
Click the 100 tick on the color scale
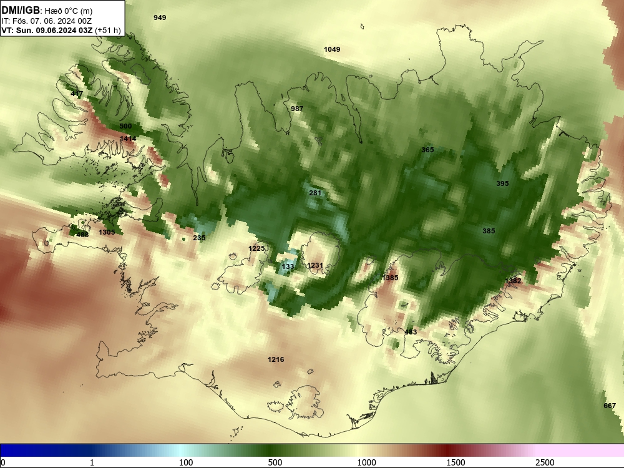[186, 462]
